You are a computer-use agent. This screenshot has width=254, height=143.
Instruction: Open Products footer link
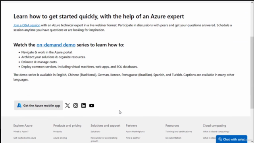[58, 131]
